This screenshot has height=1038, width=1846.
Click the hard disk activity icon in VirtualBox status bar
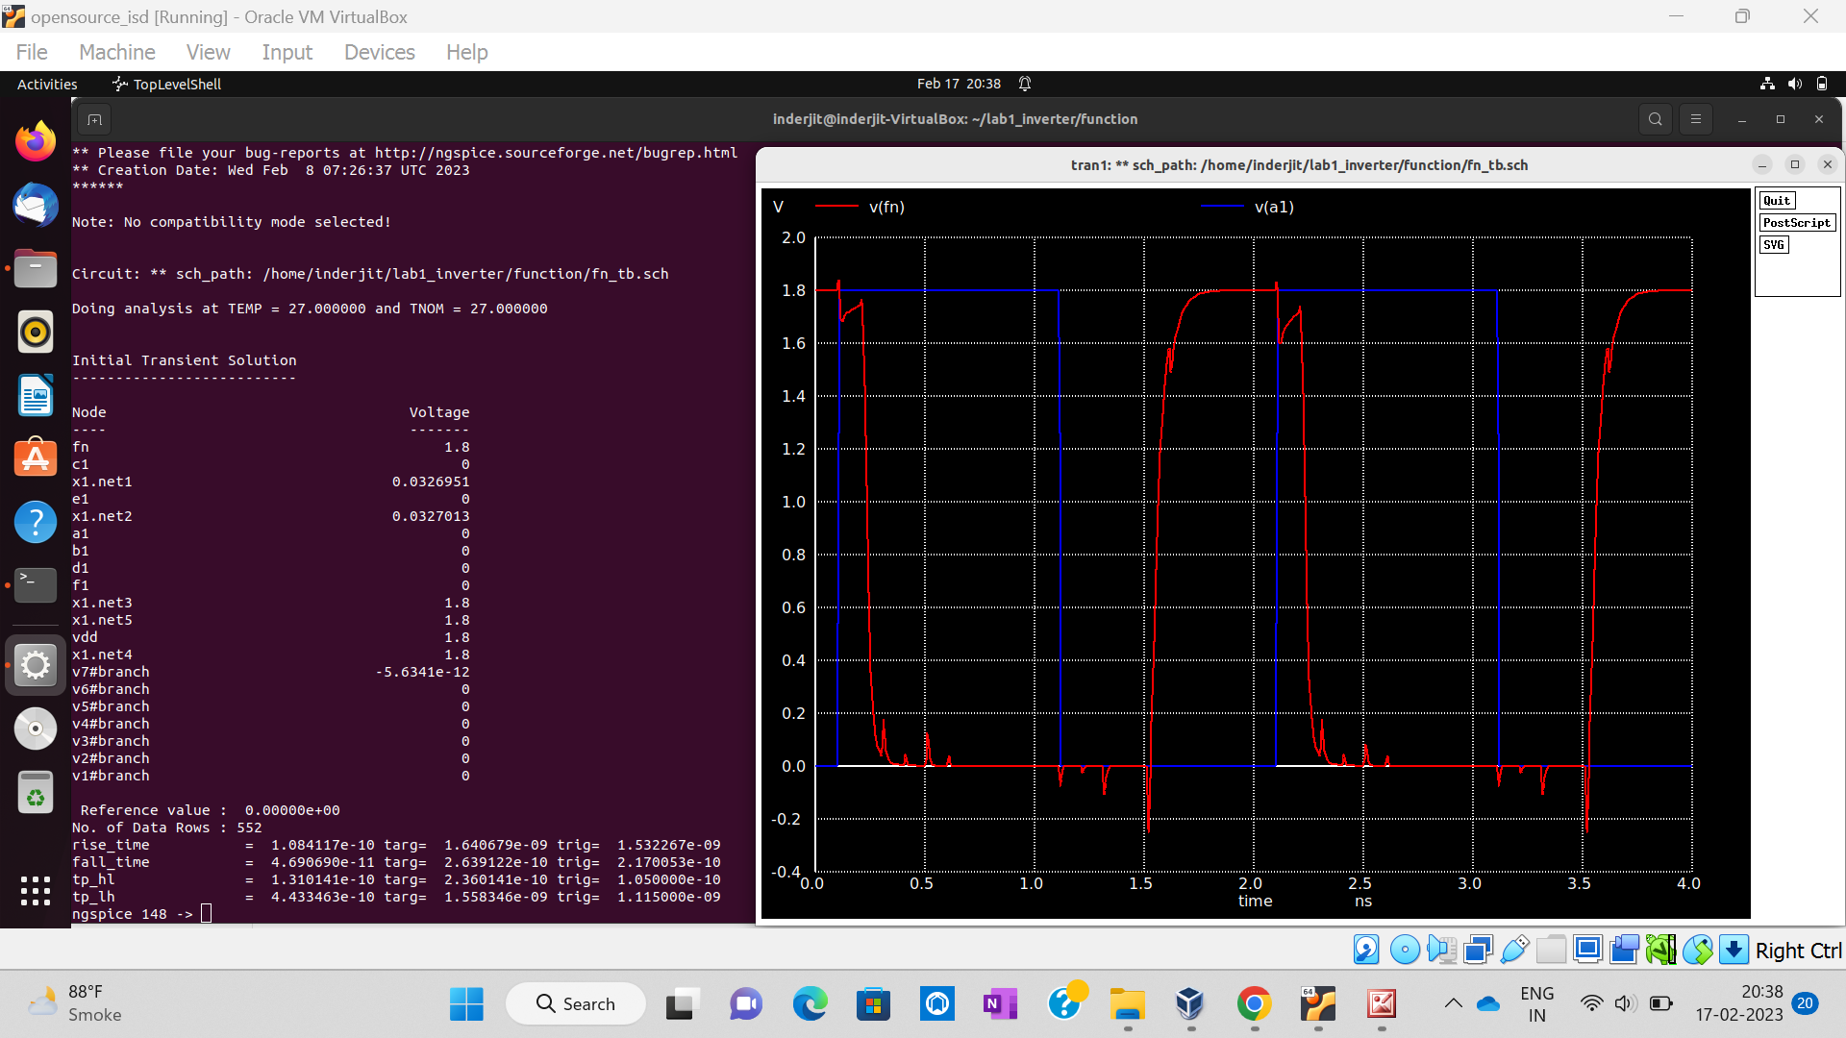[x=1365, y=949]
